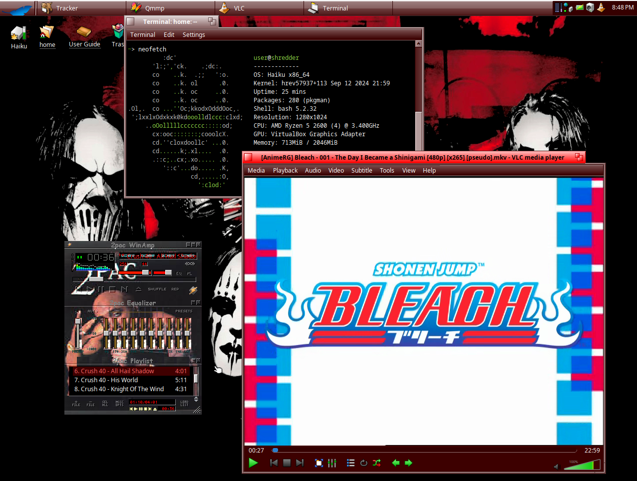This screenshot has width=637, height=481.
Task: Enable SHUFFLE in the Winamp player
Action: (157, 289)
